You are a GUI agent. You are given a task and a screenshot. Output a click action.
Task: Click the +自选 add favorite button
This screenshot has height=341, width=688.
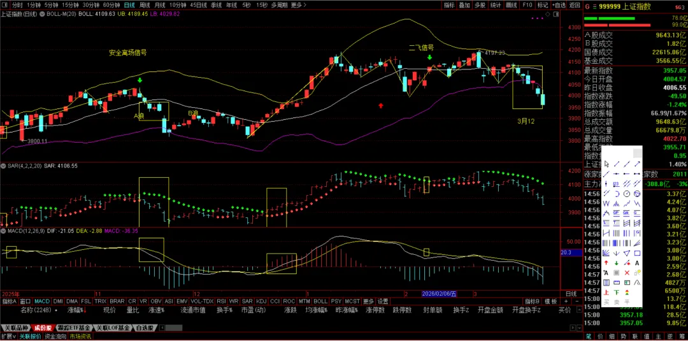(559, 5)
